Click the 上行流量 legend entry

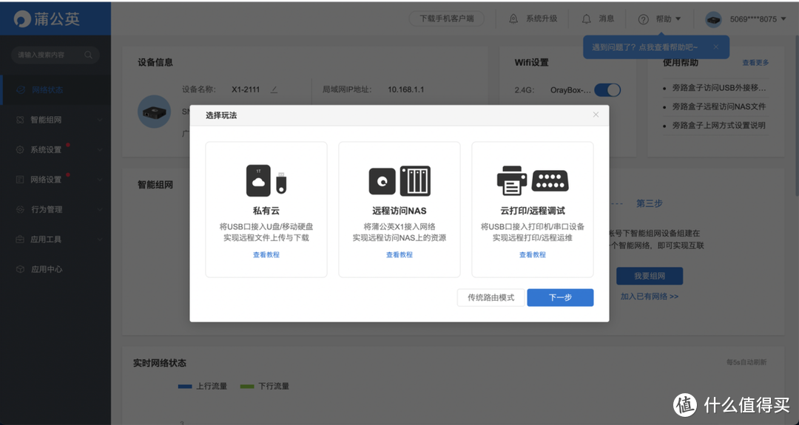[202, 387]
